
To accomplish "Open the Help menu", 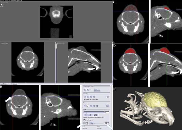I will 21,1.
